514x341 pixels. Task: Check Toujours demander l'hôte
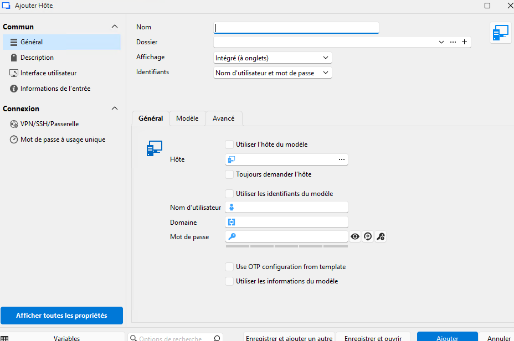229,174
